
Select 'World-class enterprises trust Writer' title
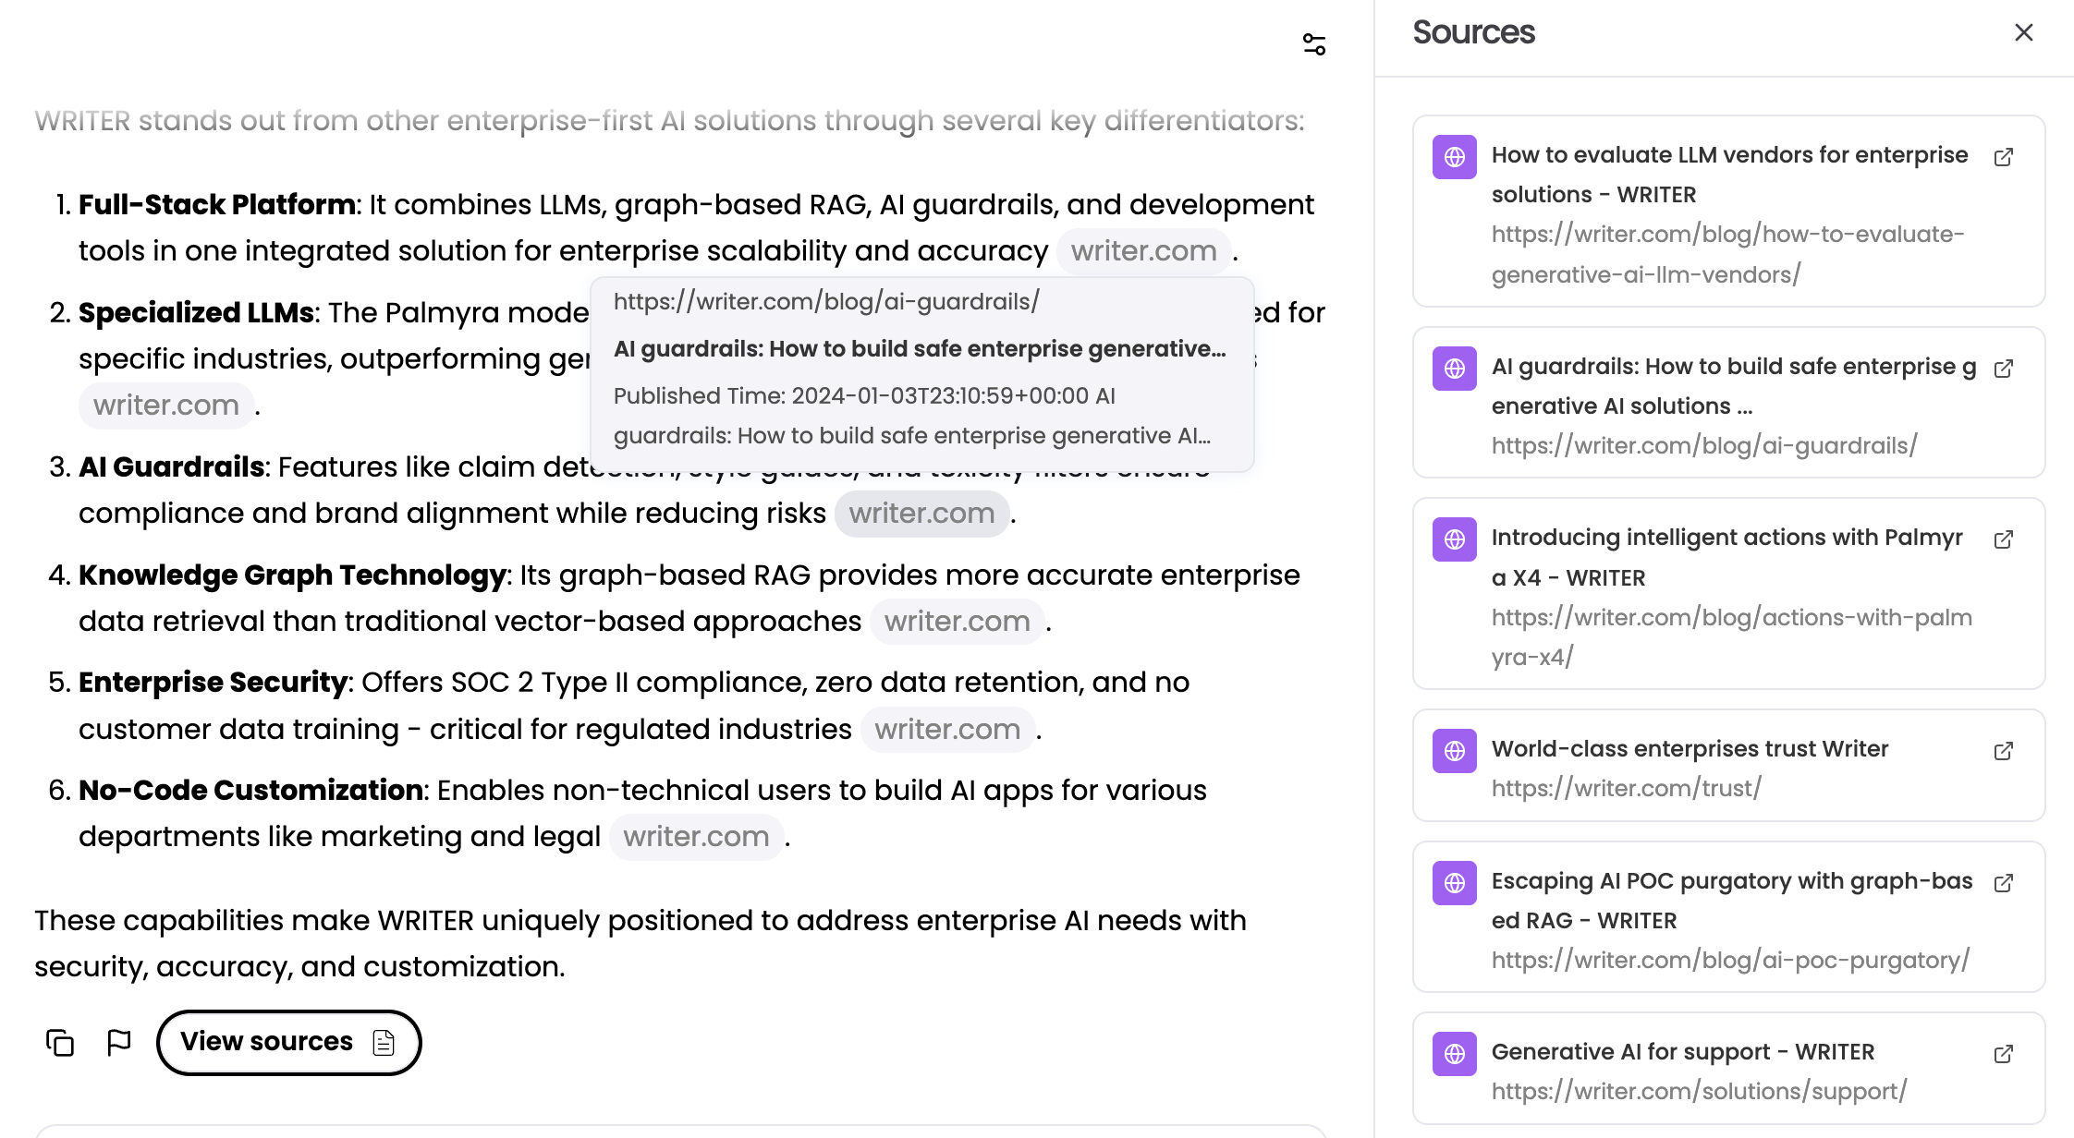coord(1690,749)
